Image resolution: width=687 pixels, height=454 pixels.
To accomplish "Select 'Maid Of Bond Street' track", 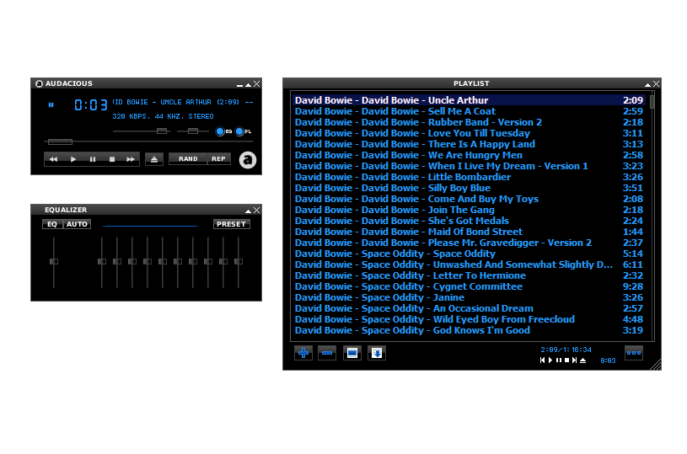I will point(469,232).
